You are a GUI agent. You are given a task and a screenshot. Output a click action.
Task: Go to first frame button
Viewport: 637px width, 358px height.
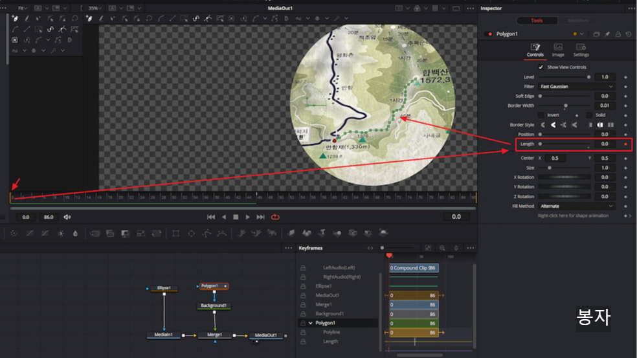211,217
